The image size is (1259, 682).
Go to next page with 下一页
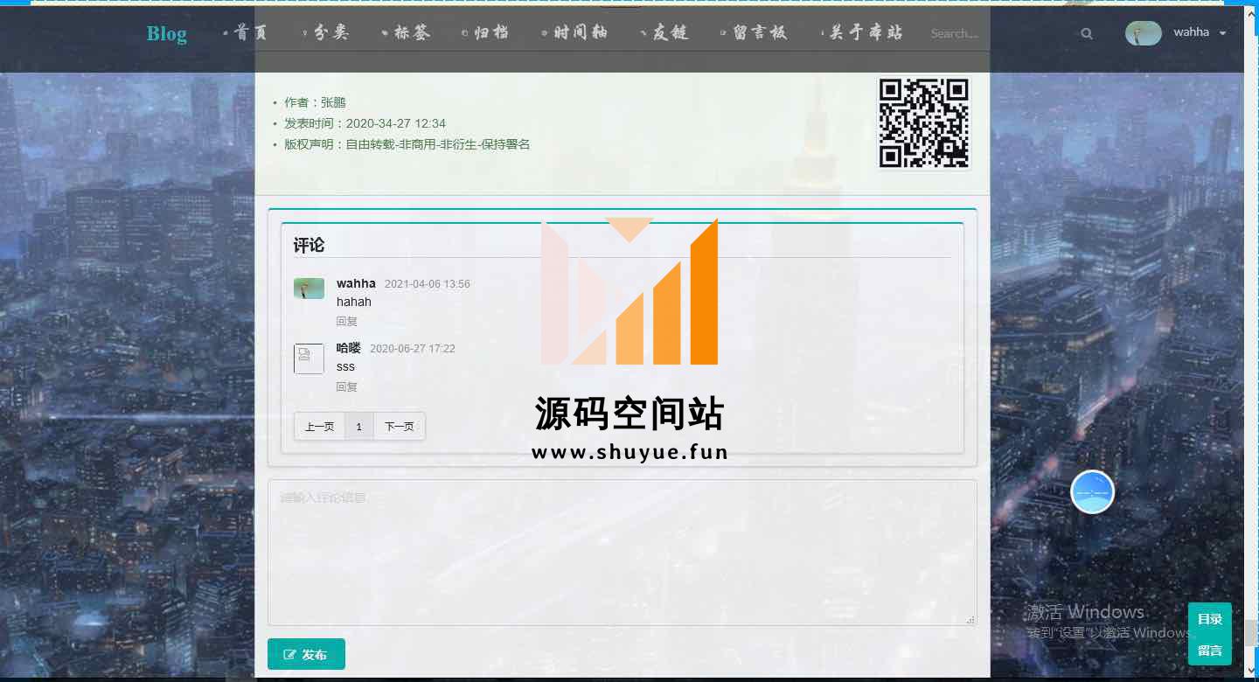(400, 427)
